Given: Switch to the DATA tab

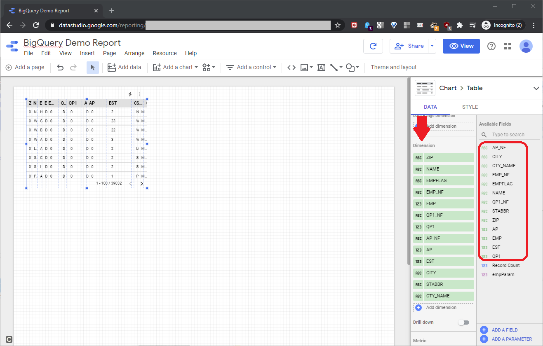Looking at the screenshot, I should (x=430, y=107).
